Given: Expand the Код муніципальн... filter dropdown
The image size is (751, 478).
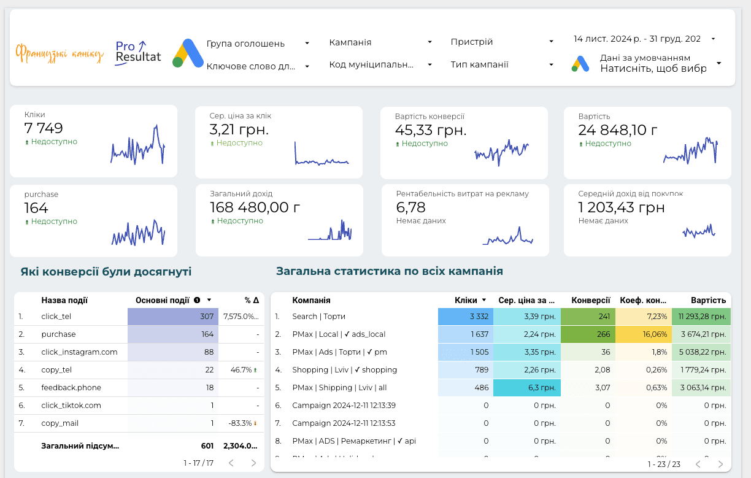Looking at the screenshot, I should click(x=381, y=64).
